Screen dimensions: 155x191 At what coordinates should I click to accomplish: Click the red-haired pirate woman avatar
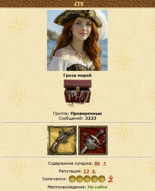[x=77, y=40]
